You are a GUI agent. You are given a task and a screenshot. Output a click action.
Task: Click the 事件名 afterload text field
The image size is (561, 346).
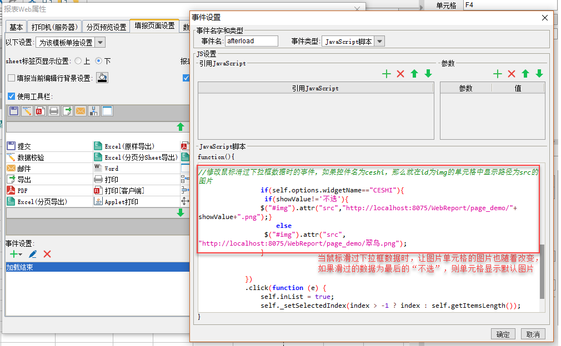click(x=252, y=41)
